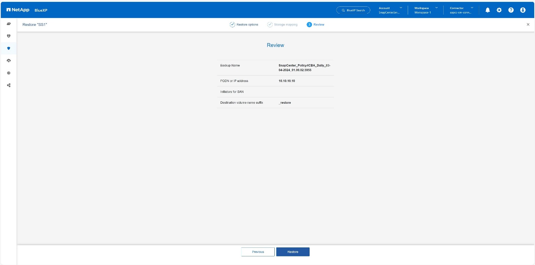Select the Protection shield sidebar icon
The height and width of the screenshot is (265, 535).
pyautogui.click(x=9, y=48)
